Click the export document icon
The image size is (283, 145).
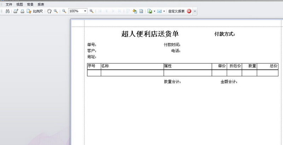point(150,11)
